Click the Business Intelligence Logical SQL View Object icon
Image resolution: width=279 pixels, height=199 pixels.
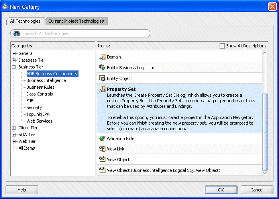tap(102, 170)
